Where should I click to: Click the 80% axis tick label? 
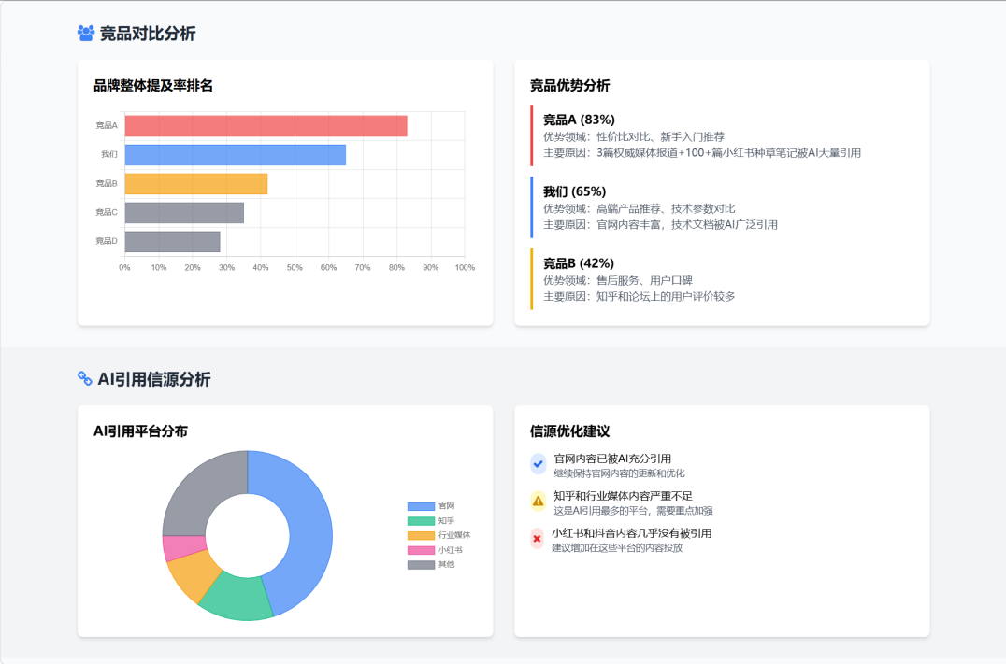396,268
